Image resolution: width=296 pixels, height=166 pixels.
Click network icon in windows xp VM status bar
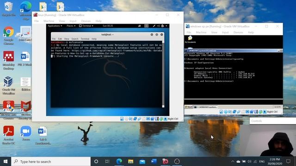pos(234,112)
